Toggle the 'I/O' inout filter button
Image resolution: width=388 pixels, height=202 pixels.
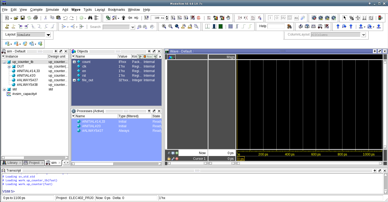point(283,18)
